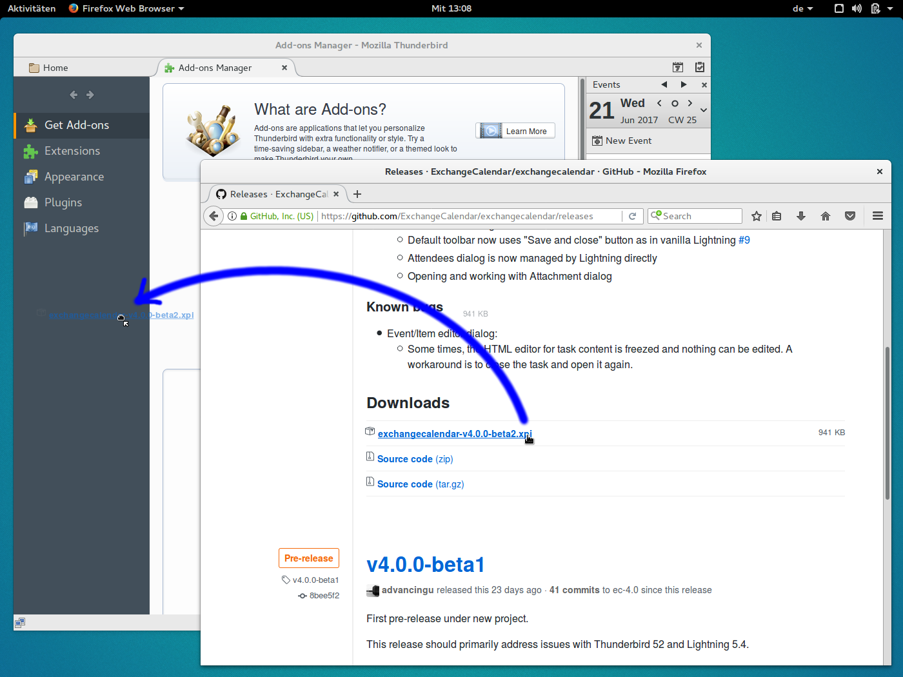Expand the Events pane day dropdown chevron
The height and width of the screenshot is (677, 903).
pos(704,110)
